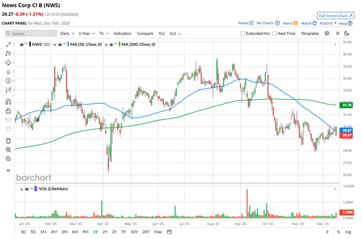Choose the shapes drawing tool

click(8, 63)
